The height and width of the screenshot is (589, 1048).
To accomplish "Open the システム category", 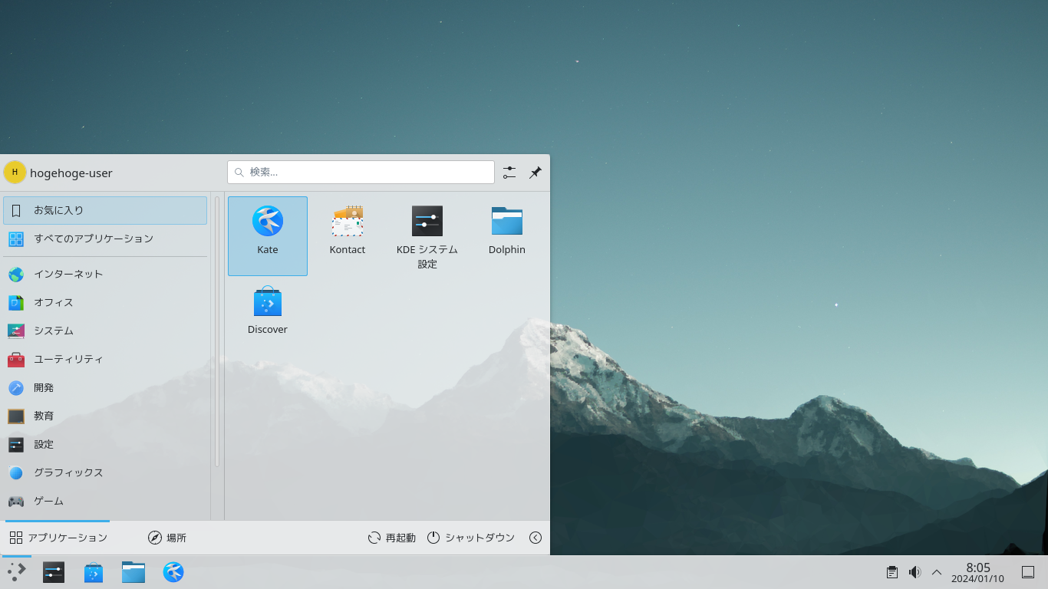I will tap(105, 331).
